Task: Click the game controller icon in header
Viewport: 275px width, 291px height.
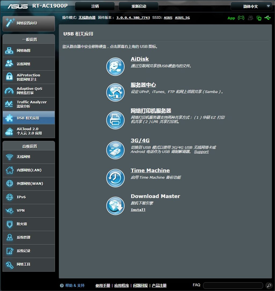Action: [241, 18]
